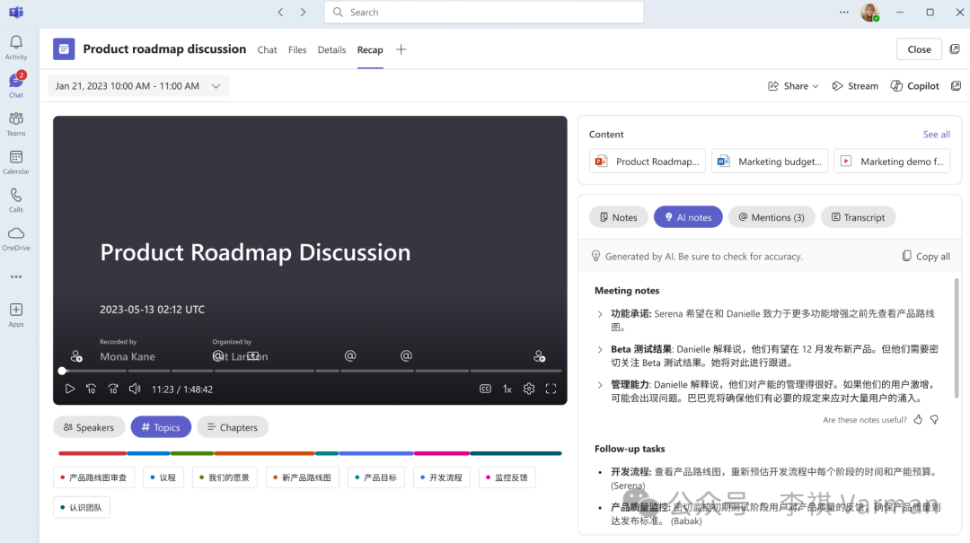The image size is (970, 543).
Task: Open the Transcript tab
Action: pos(858,217)
